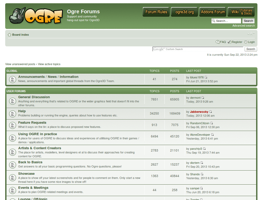Open View unanswered posts
Image resolution: width=266 pixels, height=200 pixels.
tap(20, 64)
